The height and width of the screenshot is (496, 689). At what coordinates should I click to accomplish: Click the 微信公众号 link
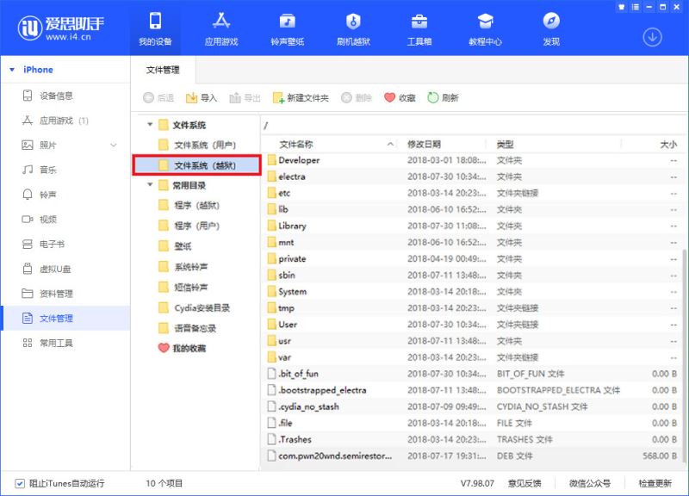pyautogui.click(x=590, y=483)
